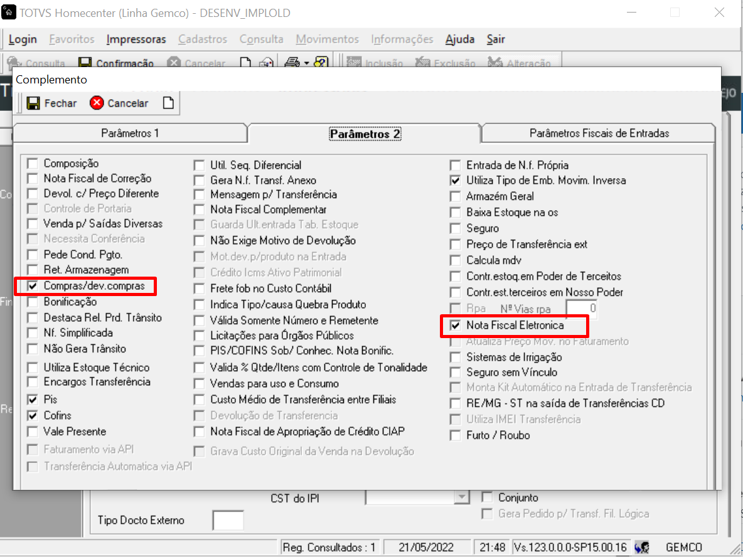
Task: Enable Custo Médio de Transferência entre Filiais
Action: pos(199,400)
